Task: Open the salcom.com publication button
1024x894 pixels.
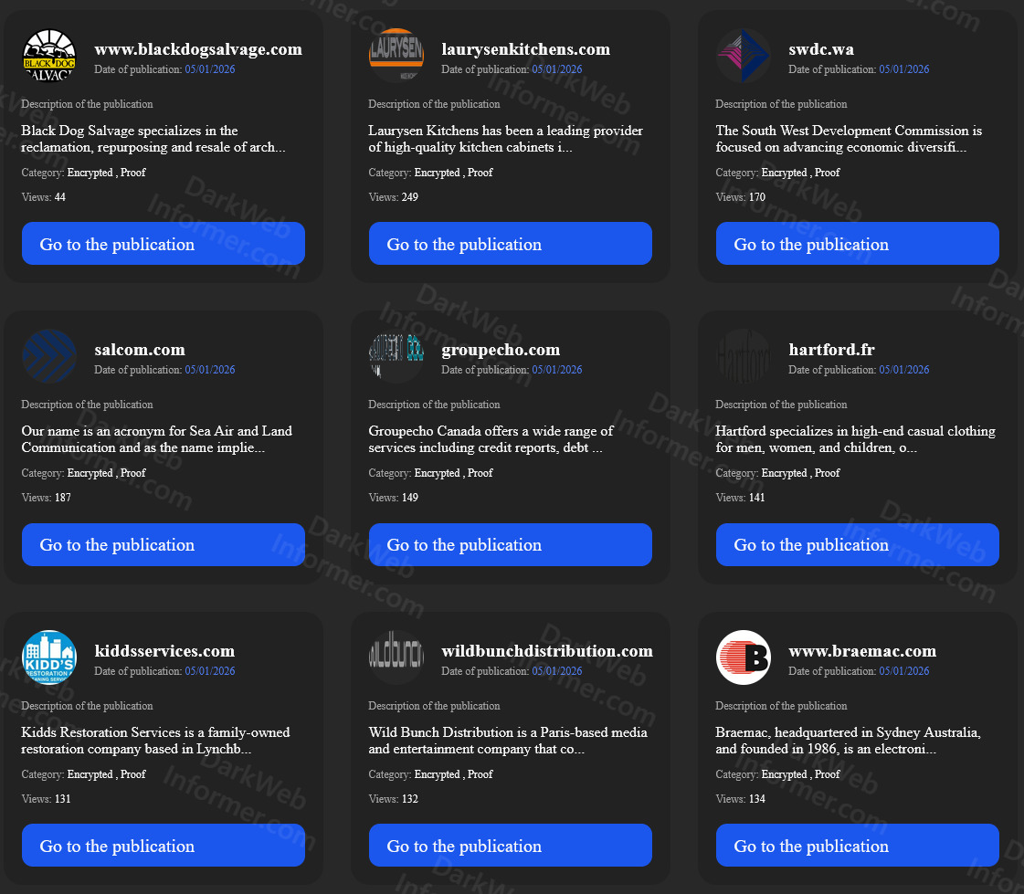Action: tap(163, 544)
